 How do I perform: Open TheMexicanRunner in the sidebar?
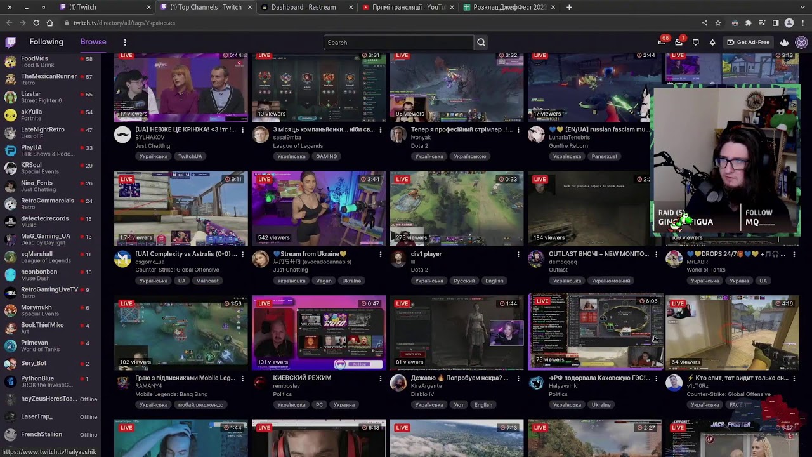point(51,79)
